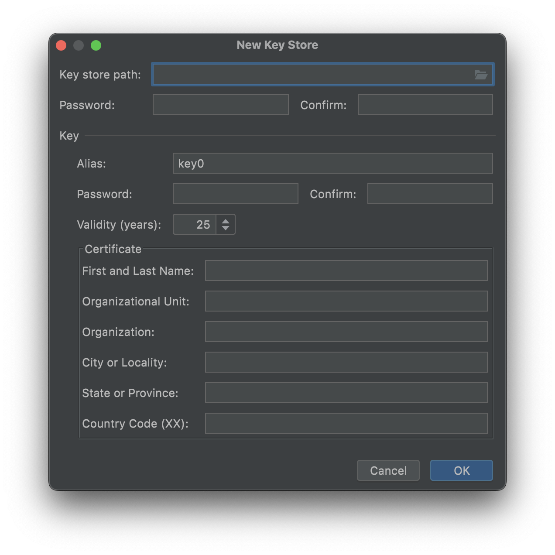Click the green zoom window button
The height and width of the screenshot is (555, 555).
click(x=96, y=45)
